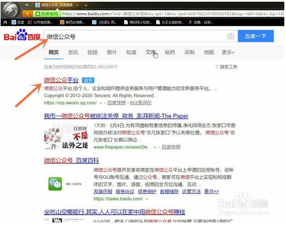
Task: Open the 信息保护 sublink
Action: point(147,192)
